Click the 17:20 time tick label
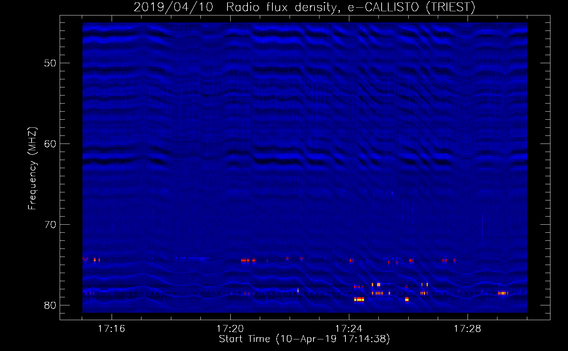The width and height of the screenshot is (568, 351). pos(230,329)
